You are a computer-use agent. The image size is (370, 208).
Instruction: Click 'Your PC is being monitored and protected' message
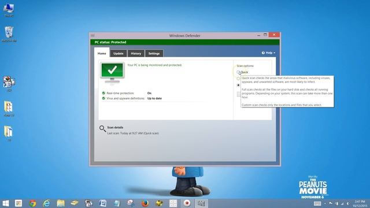coord(154,65)
